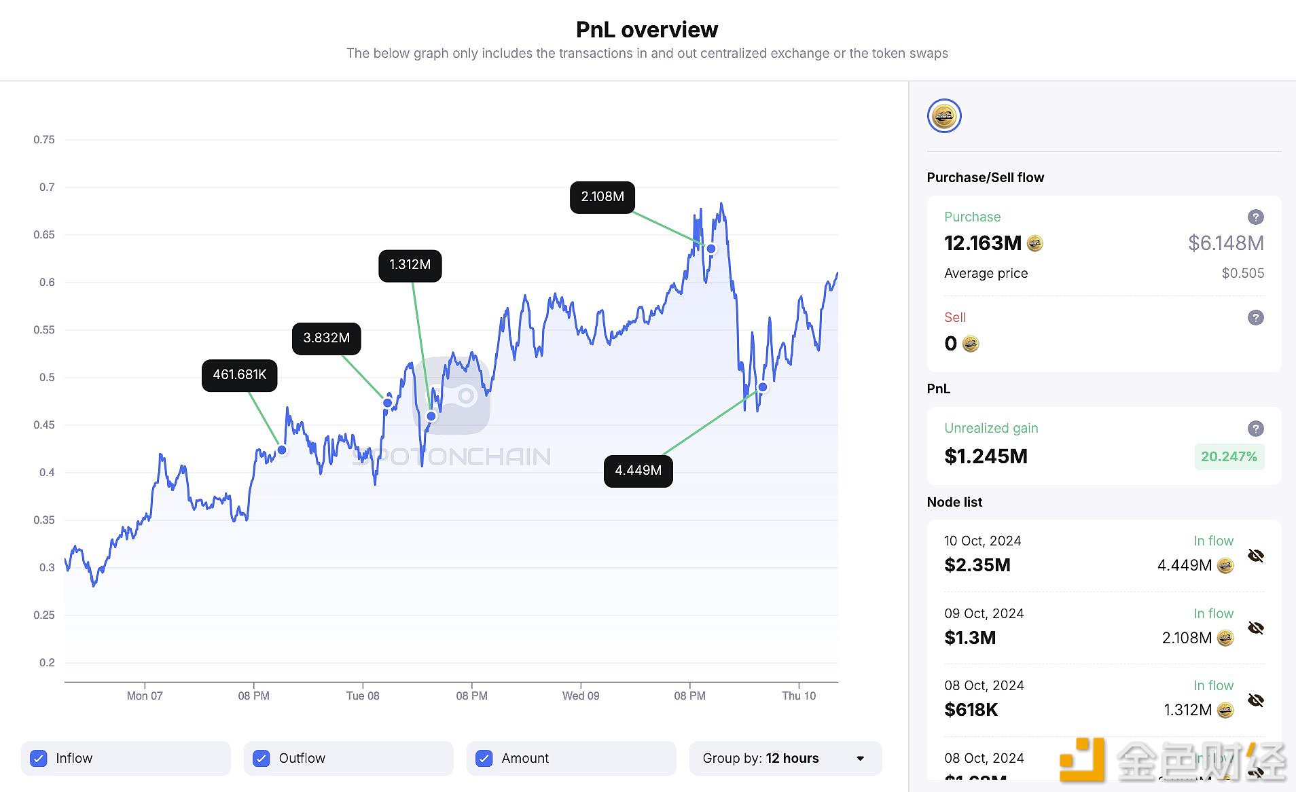Click the 20.247% gain badge

(1228, 456)
